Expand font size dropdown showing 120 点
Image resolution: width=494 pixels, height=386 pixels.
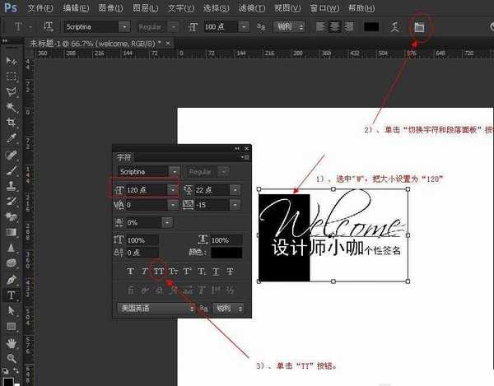pyautogui.click(x=172, y=189)
